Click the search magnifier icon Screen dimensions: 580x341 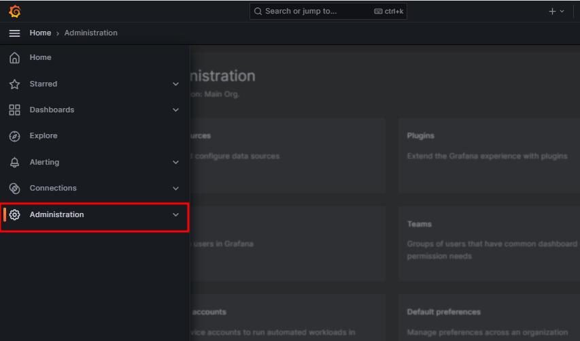click(258, 12)
